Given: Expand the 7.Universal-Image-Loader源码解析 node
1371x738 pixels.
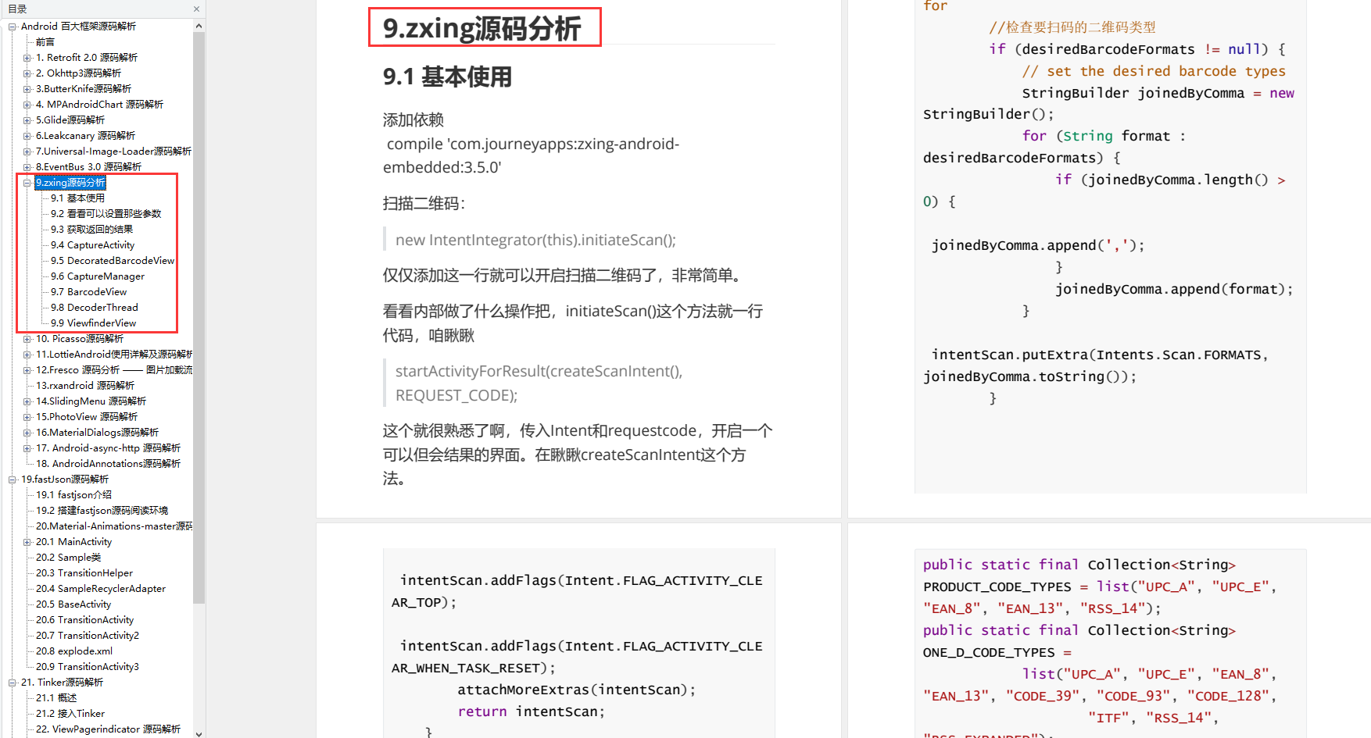Looking at the screenshot, I should (x=27, y=152).
